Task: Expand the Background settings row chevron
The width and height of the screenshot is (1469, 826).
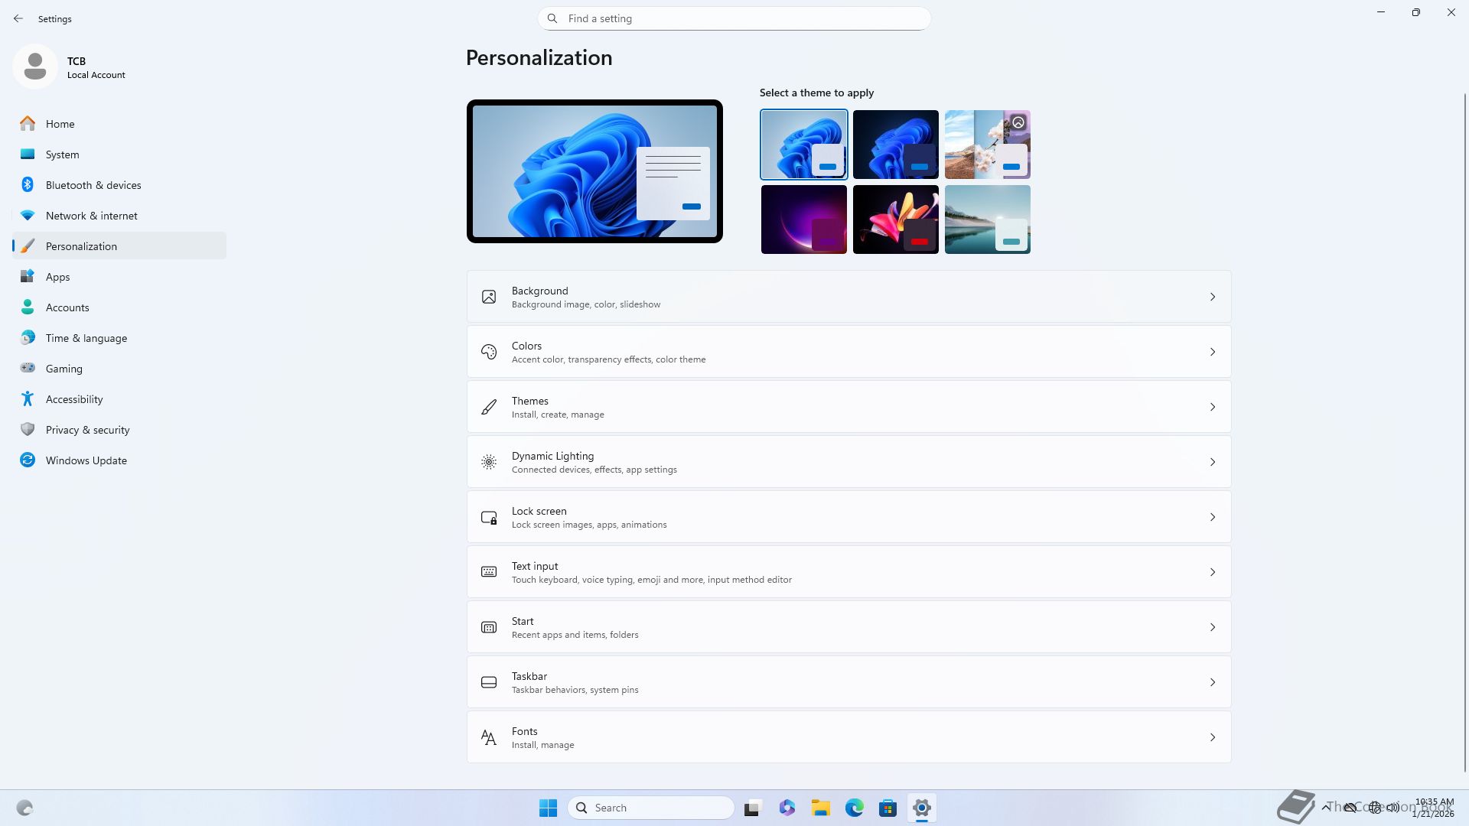Action: coord(1212,297)
